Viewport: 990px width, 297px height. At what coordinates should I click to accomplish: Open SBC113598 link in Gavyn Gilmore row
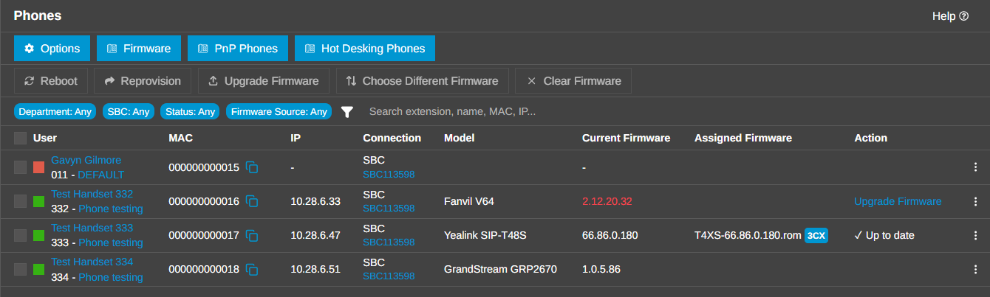pos(389,175)
